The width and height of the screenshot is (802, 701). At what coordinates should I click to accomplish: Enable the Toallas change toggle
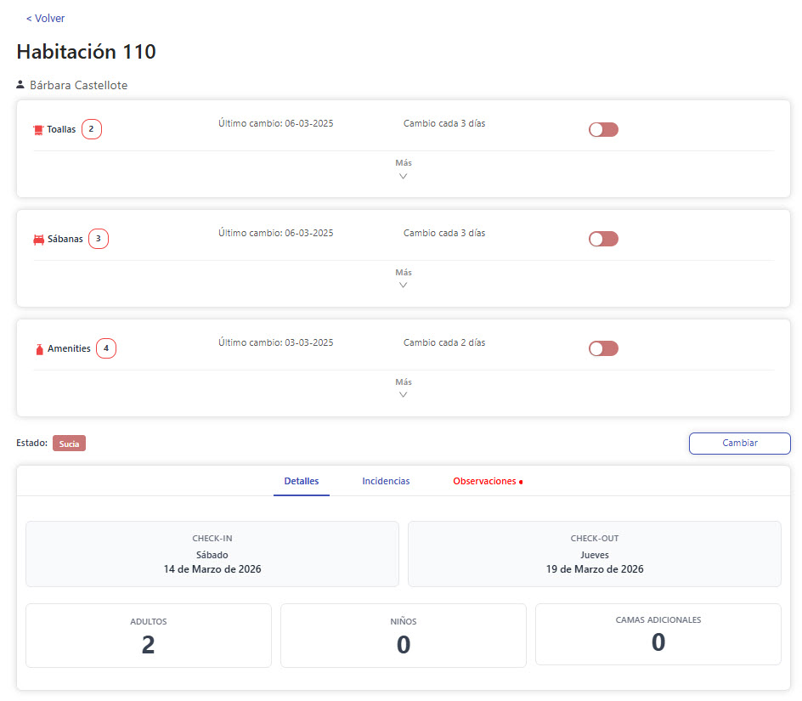tap(603, 129)
